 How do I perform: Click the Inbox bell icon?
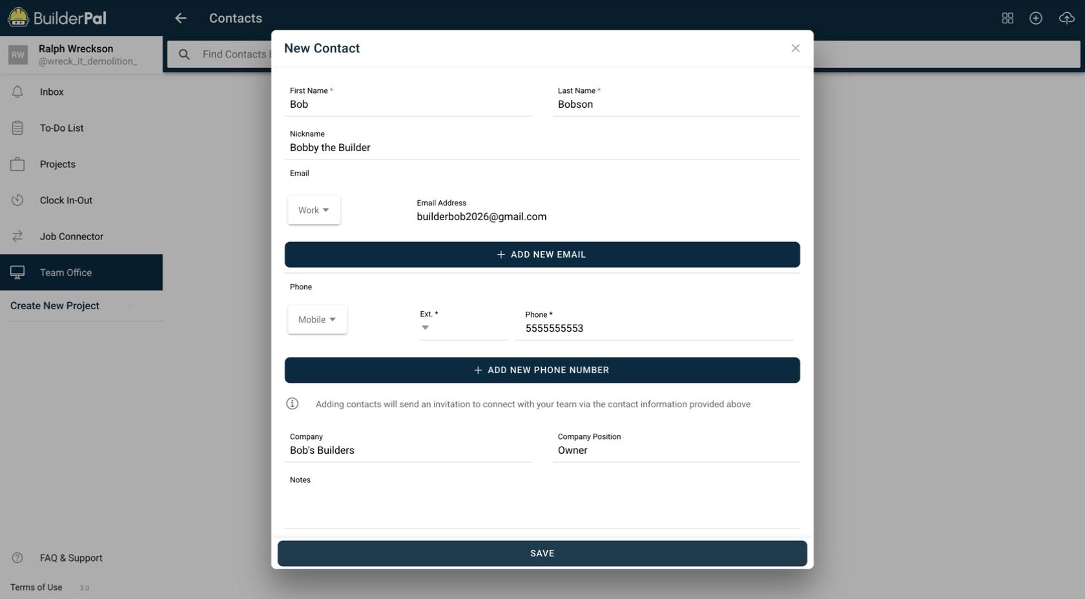17,92
